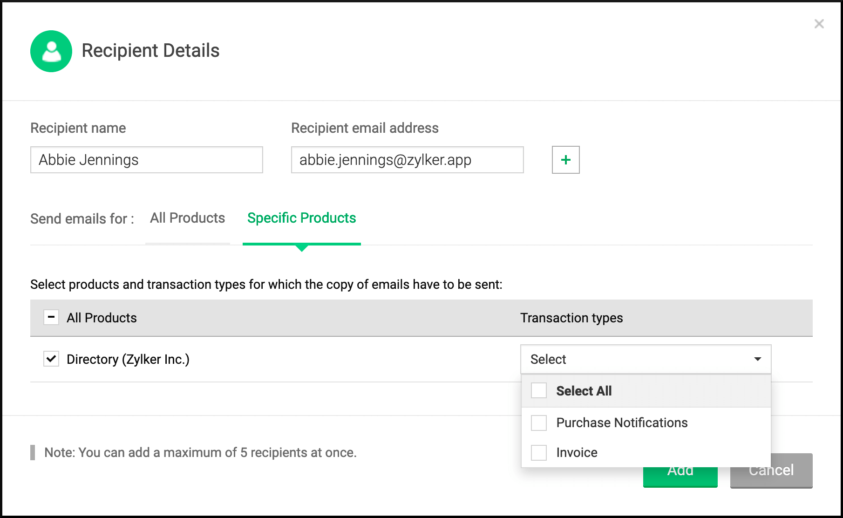Viewport: 843px width, 518px height.
Task: Click the green plus add-recipient icon
Action: (x=565, y=160)
